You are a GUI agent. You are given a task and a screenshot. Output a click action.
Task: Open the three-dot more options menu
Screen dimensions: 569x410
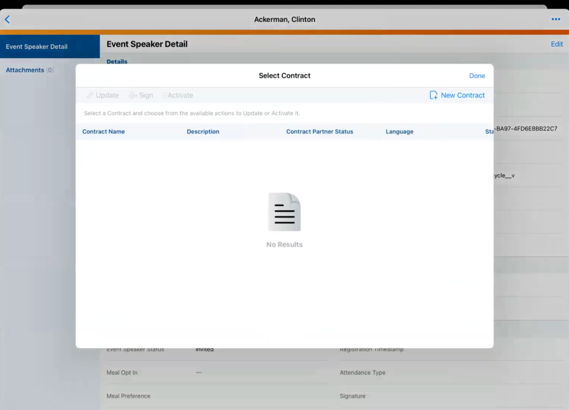coord(556,19)
